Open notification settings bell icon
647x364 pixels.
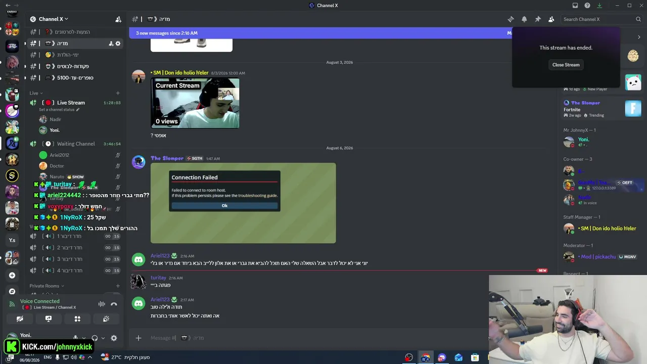[524, 19]
